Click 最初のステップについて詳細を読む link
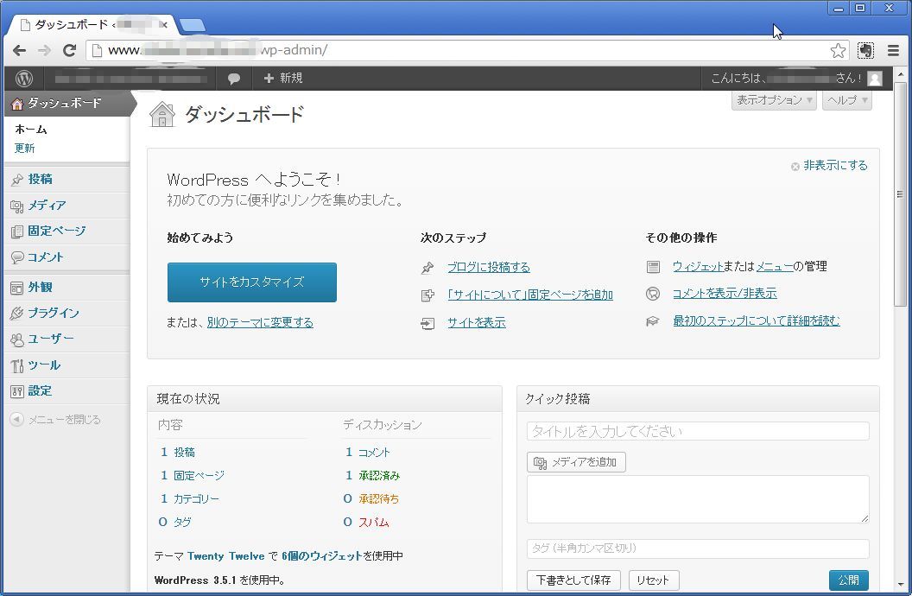 pyautogui.click(x=757, y=320)
